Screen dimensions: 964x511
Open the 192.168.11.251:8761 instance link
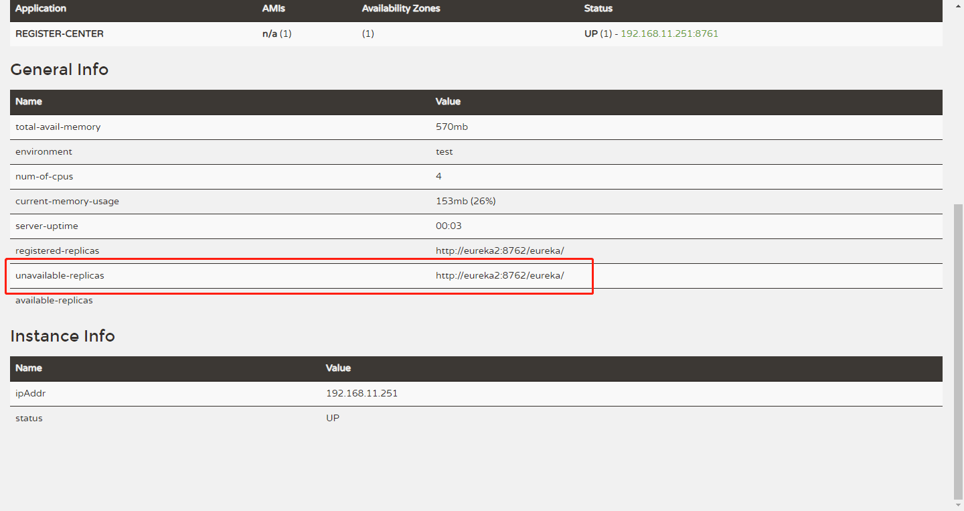(669, 33)
